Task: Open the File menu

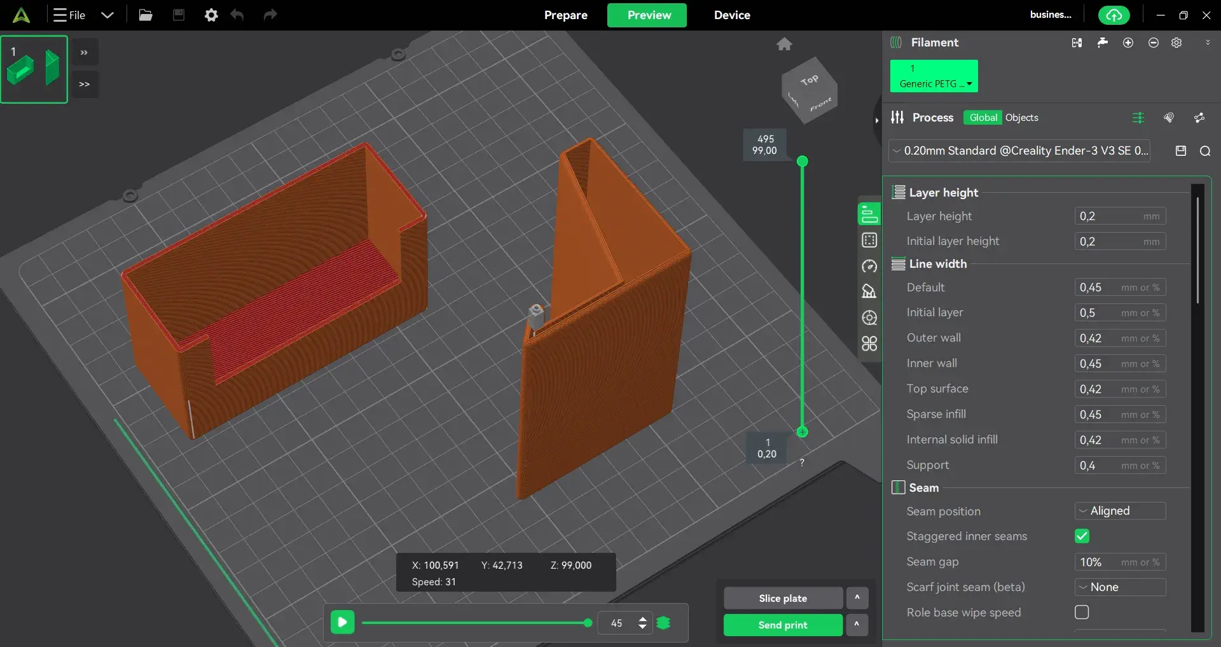Action: point(69,15)
